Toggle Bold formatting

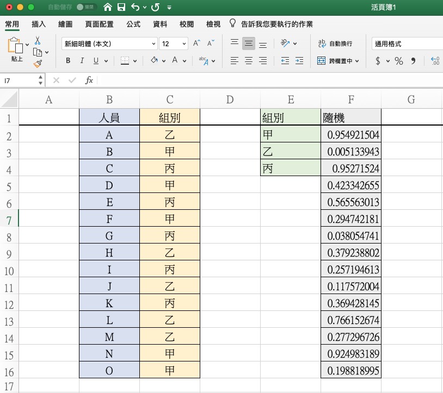[68, 61]
